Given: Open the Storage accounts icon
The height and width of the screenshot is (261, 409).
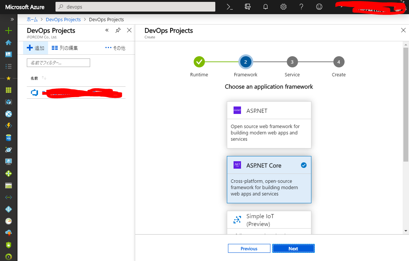Looking at the screenshot, I should coord(9,185).
